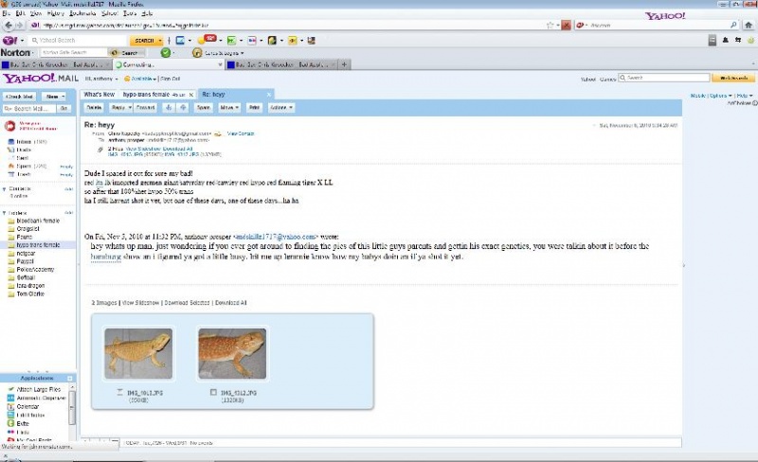This screenshot has width=758, height=462.
Task: Click the Web Search yellow button
Action: (733, 78)
